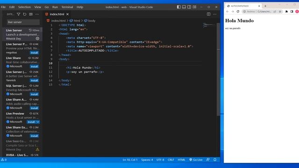Viewport: 299px width, 168px height.
Task: Install the Live Share extension
Action: click(x=34, y=66)
